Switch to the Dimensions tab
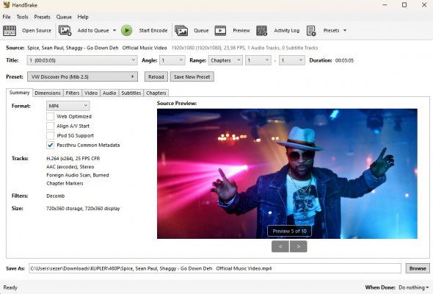 click(x=48, y=93)
